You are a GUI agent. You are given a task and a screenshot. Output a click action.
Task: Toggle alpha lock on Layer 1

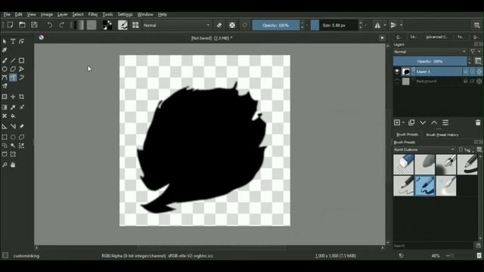pos(479,72)
